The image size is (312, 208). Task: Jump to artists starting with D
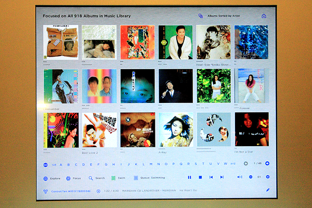[x=83, y=165]
